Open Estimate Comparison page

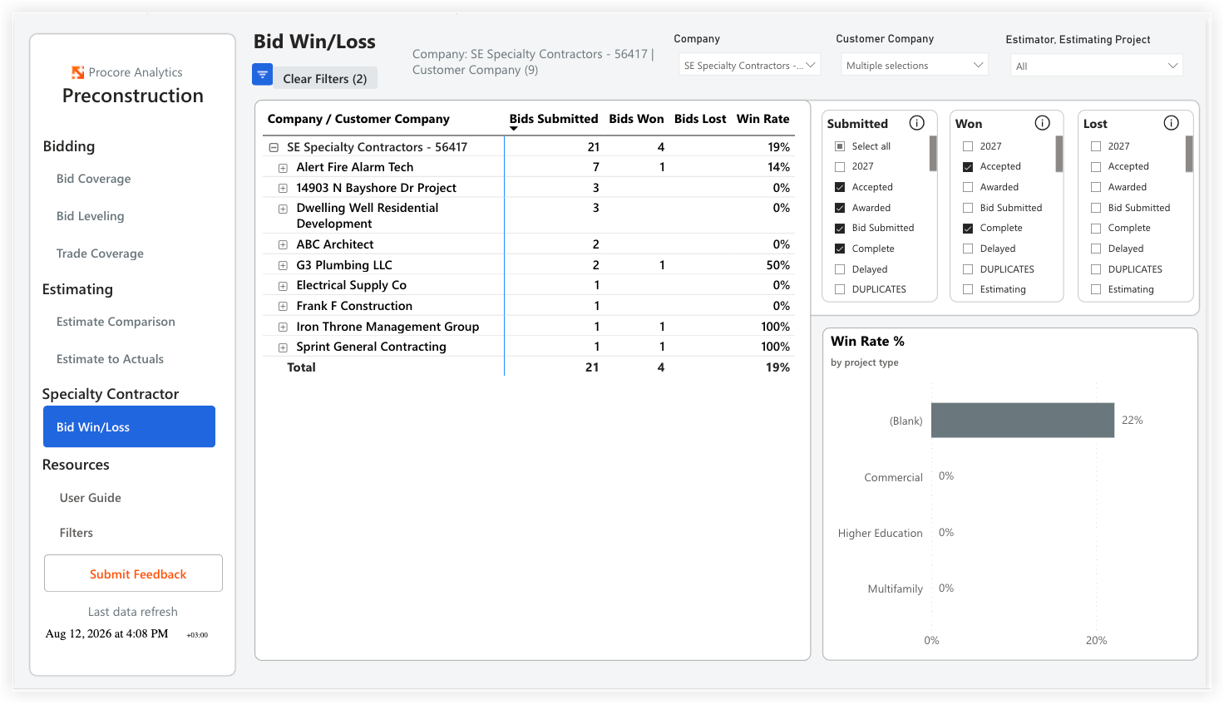[116, 322]
